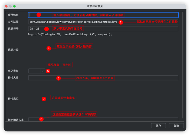Screen dimensions: 190x135
Task: Click the 文件路径 field showing LoginController.java
Action: [x=103, y=22]
